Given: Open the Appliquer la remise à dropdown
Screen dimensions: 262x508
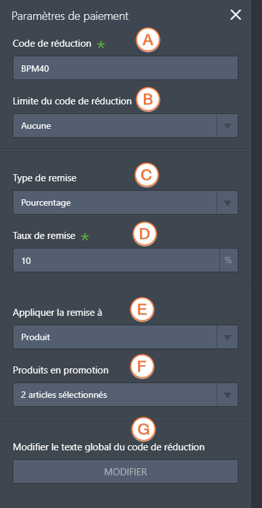Looking at the screenshot, I should (x=126, y=337).
